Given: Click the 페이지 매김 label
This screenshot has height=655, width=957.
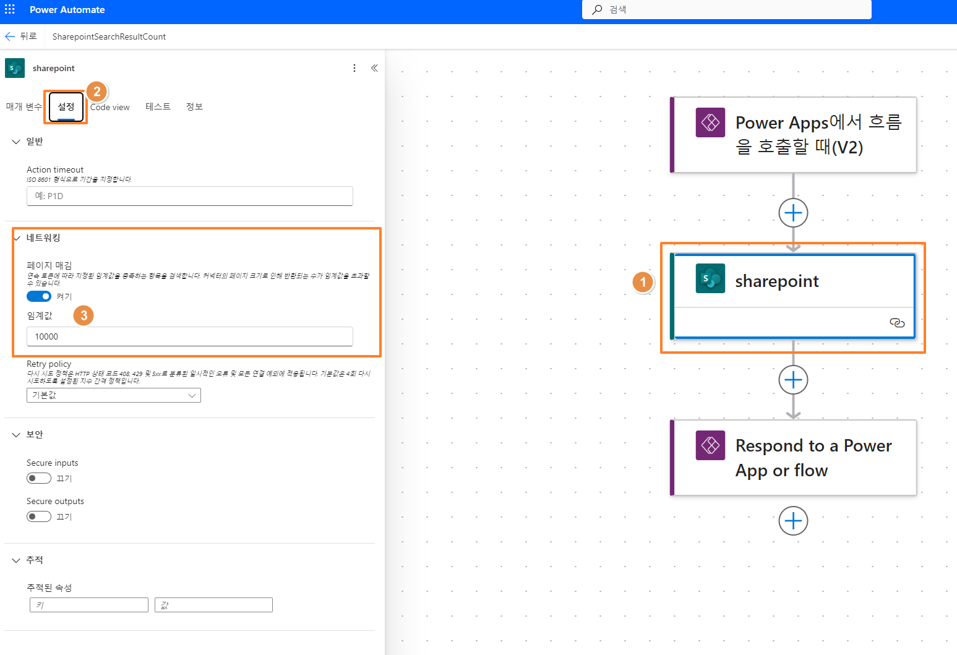Looking at the screenshot, I should (x=49, y=265).
